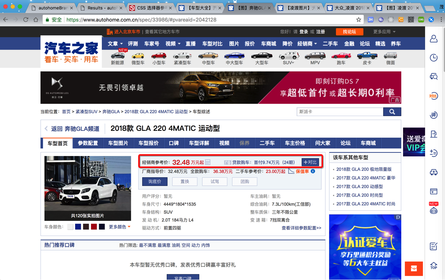Open the React devtools extension icon
This screenshot has height=280, width=445.
point(391,20)
